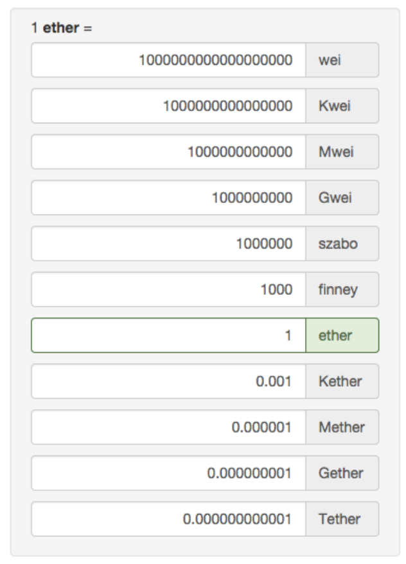Click the finney value input
Screen dimensions: 406x564
tap(168, 290)
